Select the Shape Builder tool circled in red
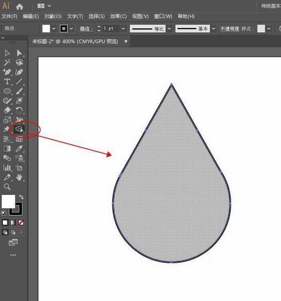This screenshot has height=301, width=281. click(x=19, y=129)
